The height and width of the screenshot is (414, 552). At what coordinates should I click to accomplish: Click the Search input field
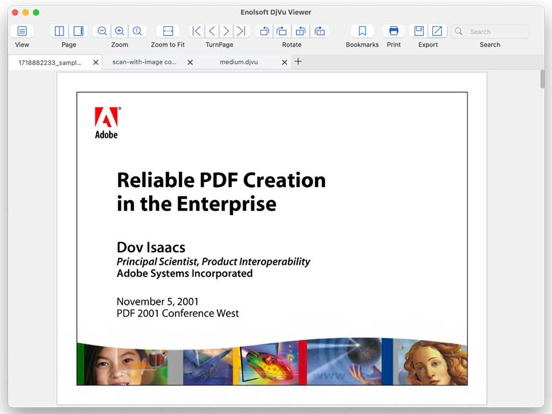pyautogui.click(x=490, y=31)
